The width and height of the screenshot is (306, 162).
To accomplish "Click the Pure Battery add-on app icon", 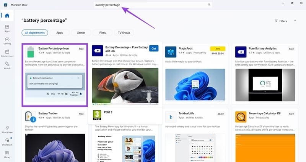I will (x=98, y=51).
